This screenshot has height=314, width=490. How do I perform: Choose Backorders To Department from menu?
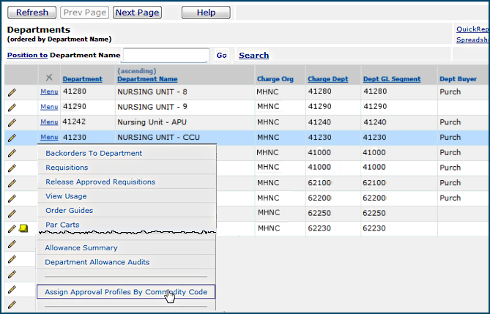pos(94,153)
